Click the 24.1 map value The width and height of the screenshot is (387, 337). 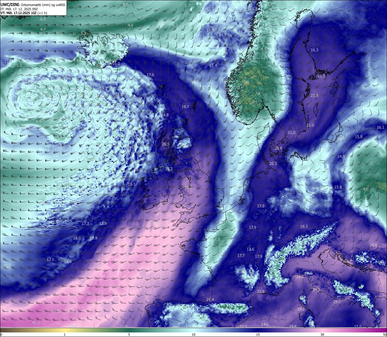click(x=316, y=289)
